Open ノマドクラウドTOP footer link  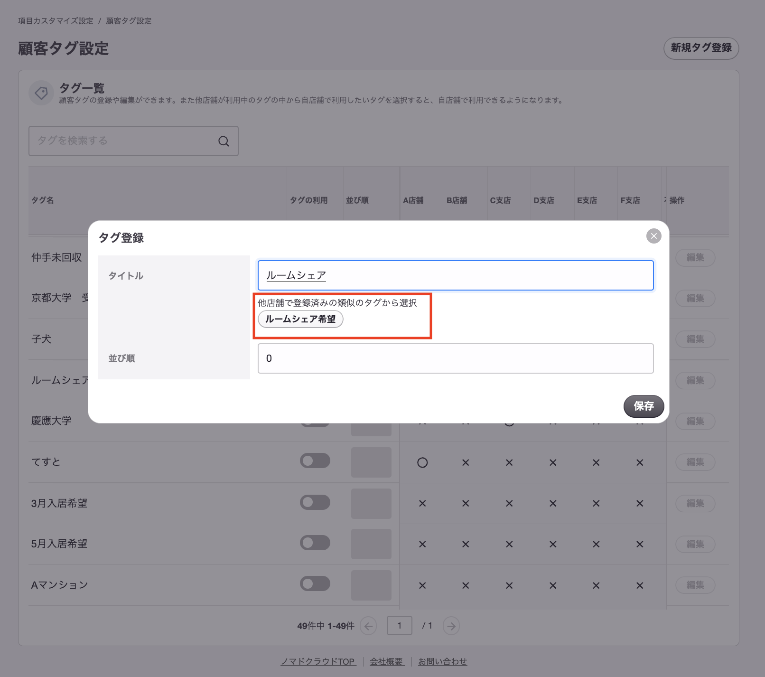click(318, 661)
